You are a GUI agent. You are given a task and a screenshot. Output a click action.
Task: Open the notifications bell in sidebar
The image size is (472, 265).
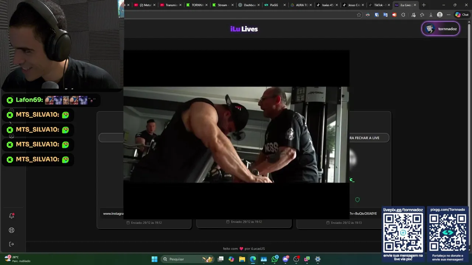coord(11,216)
